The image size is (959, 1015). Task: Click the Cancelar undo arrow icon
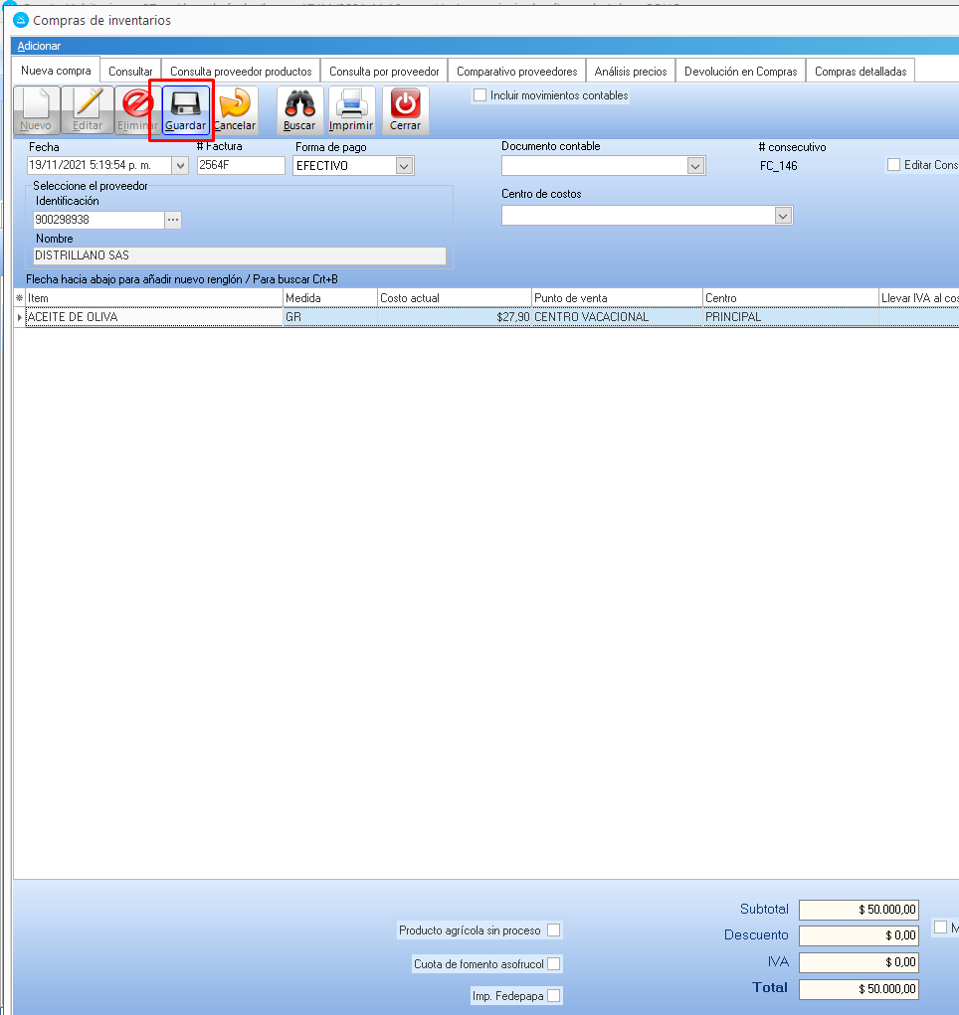(235, 104)
